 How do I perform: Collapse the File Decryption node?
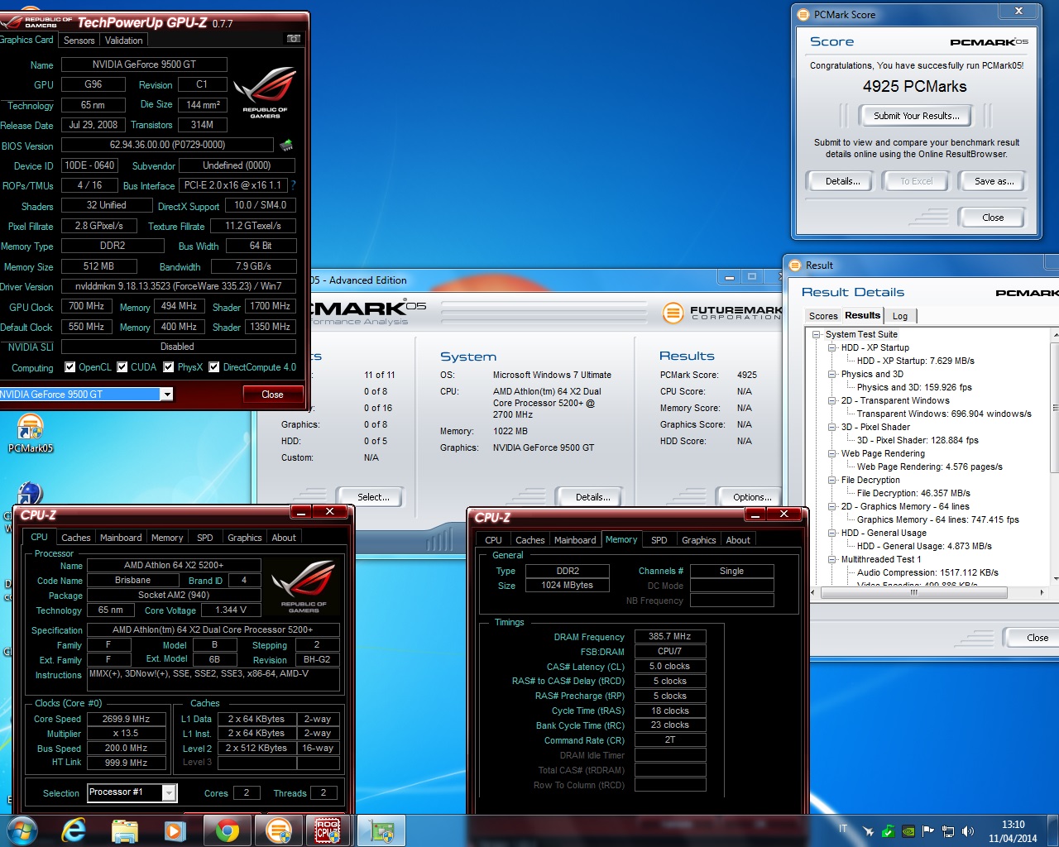tap(832, 480)
